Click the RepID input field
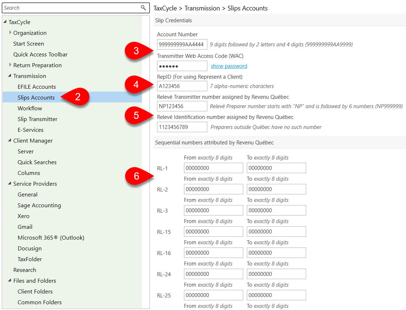This screenshot has width=406, height=310. (182, 86)
